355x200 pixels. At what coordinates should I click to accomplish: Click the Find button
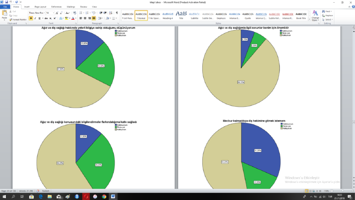click(327, 11)
